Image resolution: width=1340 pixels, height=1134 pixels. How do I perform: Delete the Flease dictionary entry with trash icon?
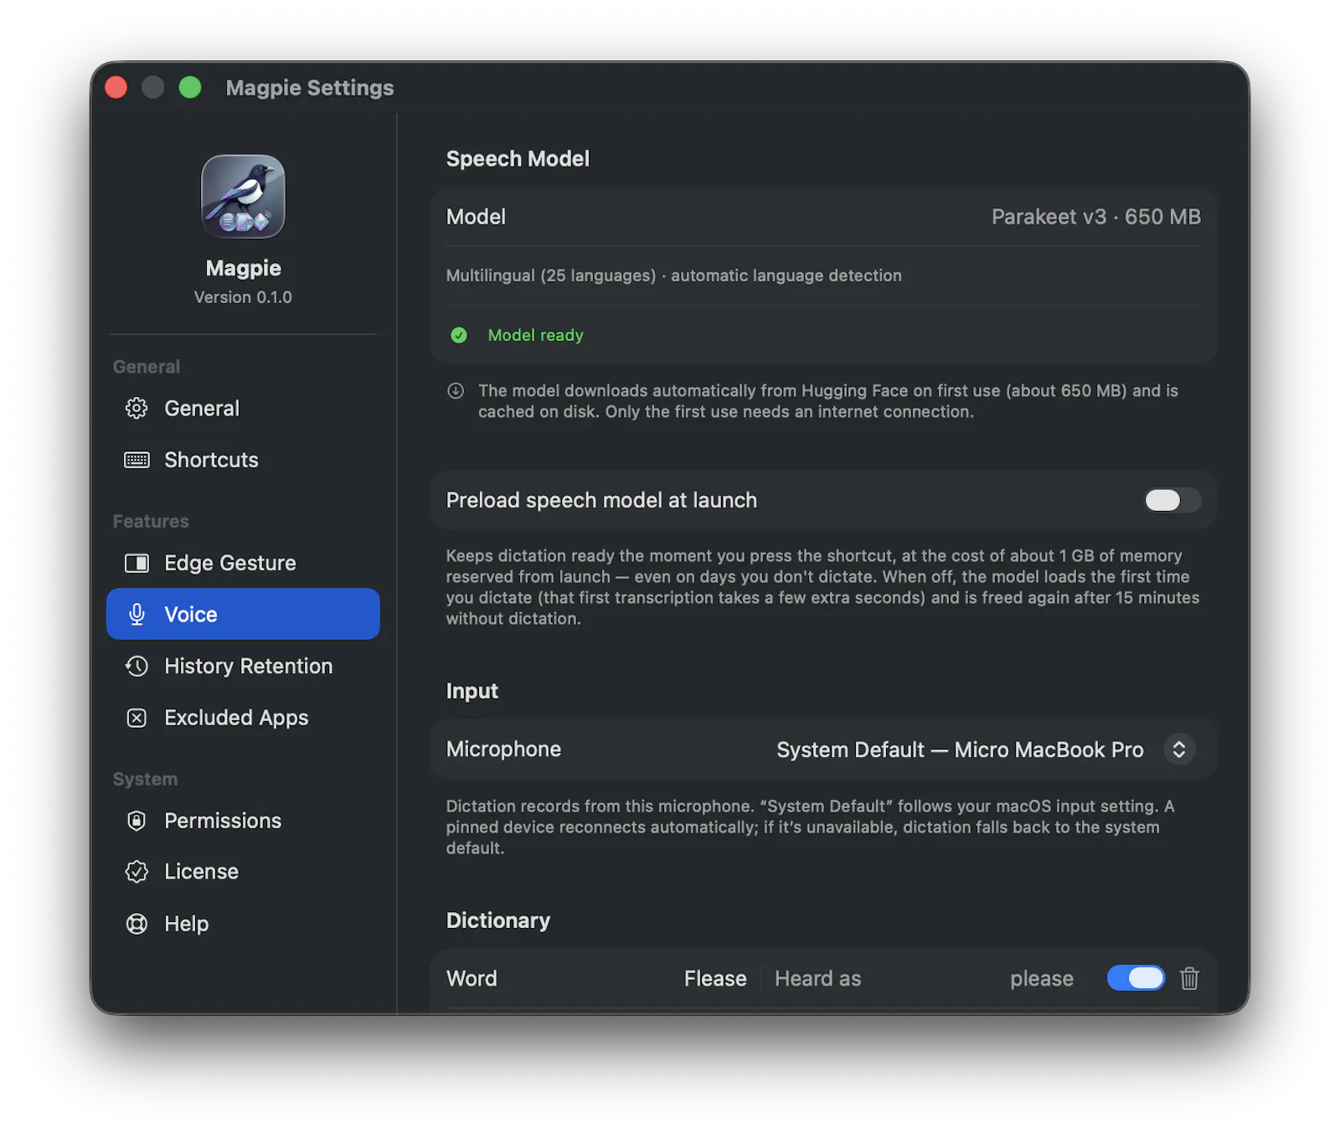coord(1189,978)
